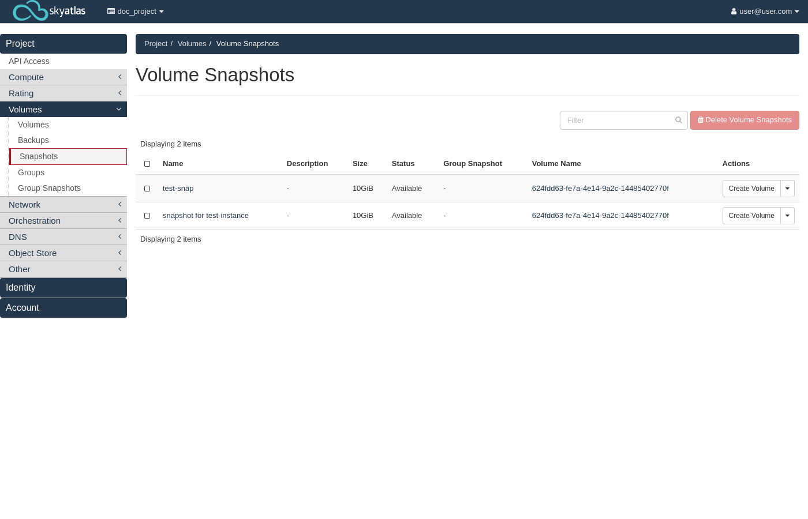Click the search magnifier icon in Filter
Screen dimensions: 808x519
coord(679,120)
